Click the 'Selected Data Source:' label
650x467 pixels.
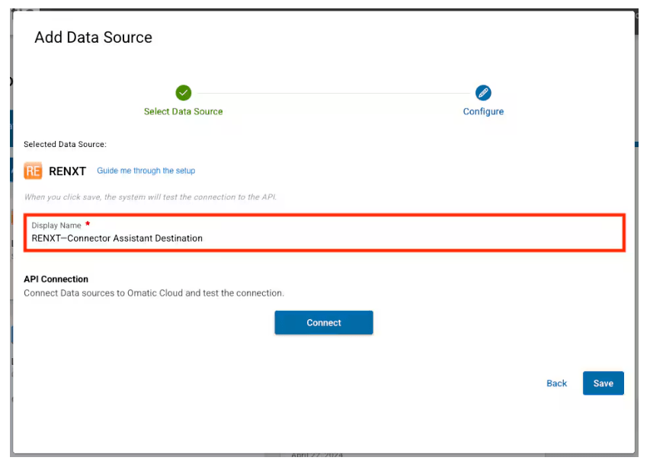click(x=65, y=144)
